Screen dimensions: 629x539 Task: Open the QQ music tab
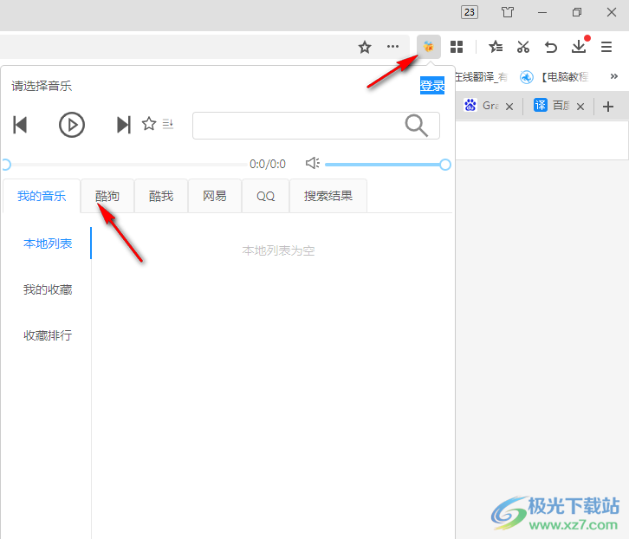[266, 196]
